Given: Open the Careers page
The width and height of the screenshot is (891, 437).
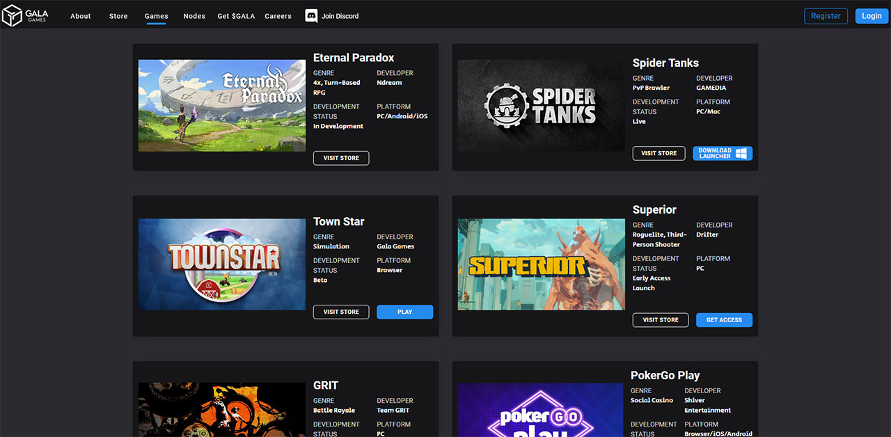Looking at the screenshot, I should [278, 16].
